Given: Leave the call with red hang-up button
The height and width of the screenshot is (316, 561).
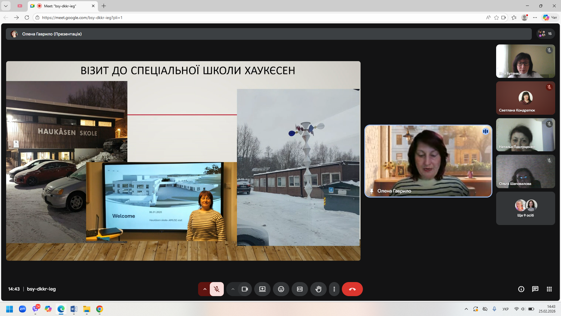Looking at the screenshot, I should 352,289.
